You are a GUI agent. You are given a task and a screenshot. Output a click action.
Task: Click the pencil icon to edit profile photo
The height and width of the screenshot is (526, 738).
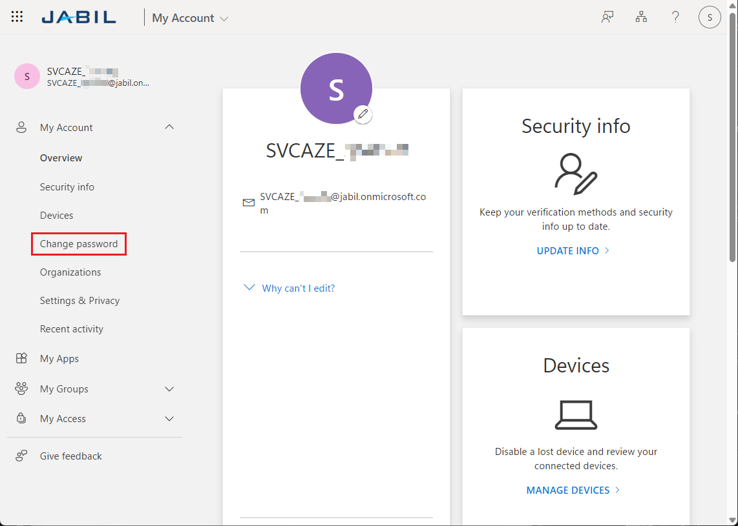coord(363,114)
